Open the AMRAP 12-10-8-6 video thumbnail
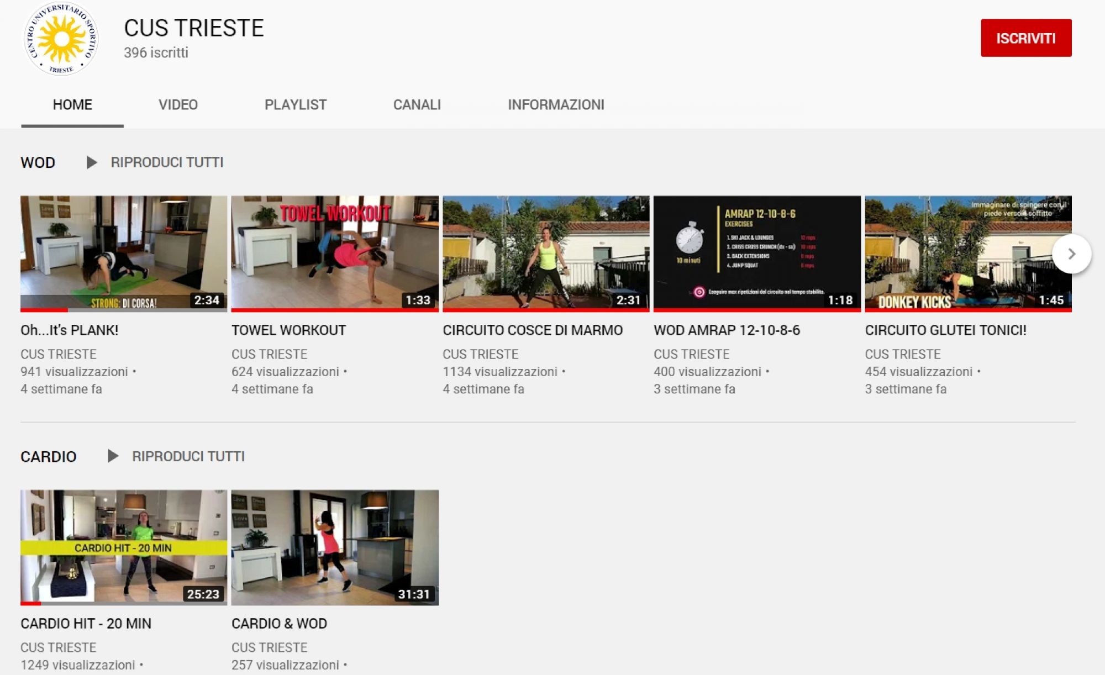This screenshot has width=1105, height=675. pos(757,254)
